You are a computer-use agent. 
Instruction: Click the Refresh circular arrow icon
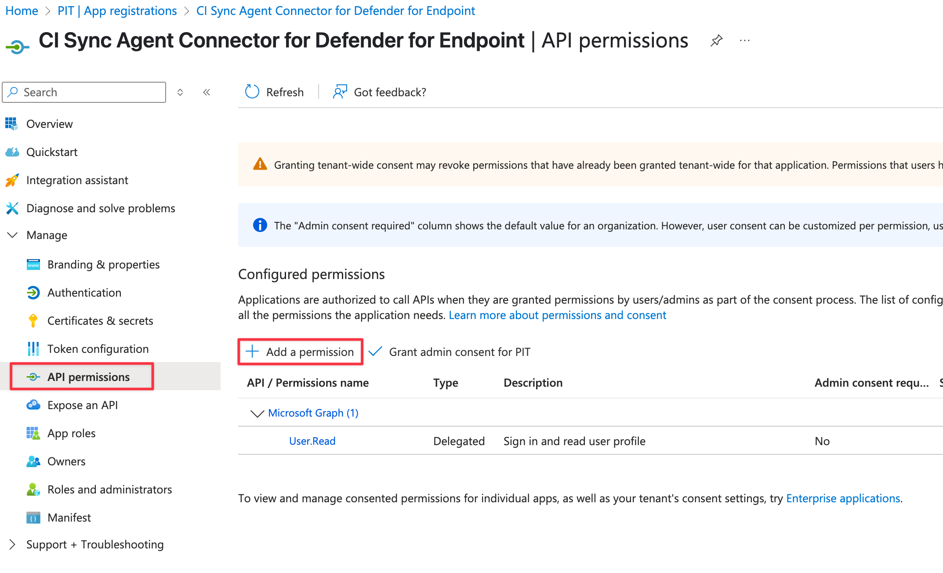tap(252, 92)
